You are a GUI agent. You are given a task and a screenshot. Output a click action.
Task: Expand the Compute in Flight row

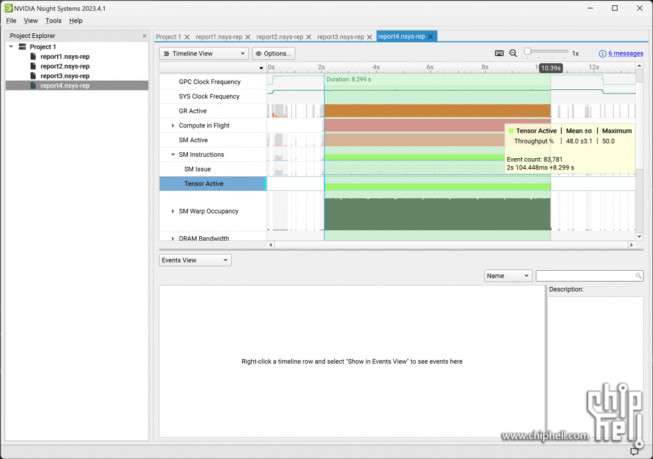[173, 125]
